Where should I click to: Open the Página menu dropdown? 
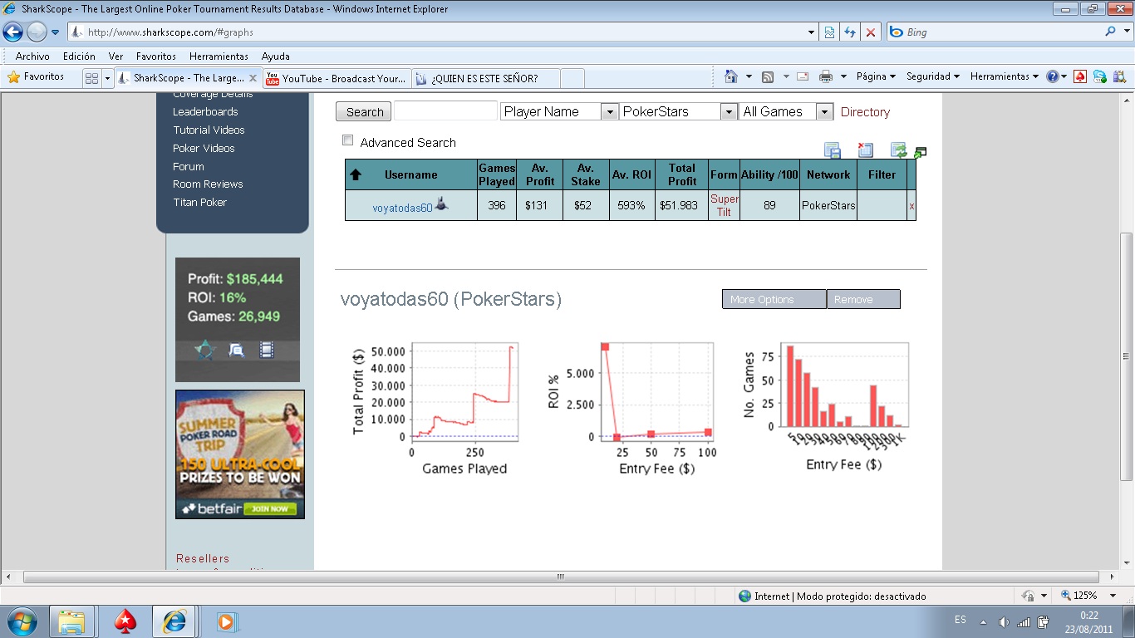(876, 76)
